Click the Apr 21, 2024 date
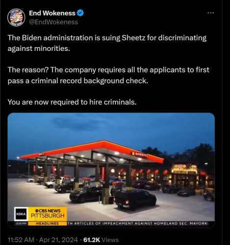The width and height of the screenshot is (230, 245). (58, 240)
